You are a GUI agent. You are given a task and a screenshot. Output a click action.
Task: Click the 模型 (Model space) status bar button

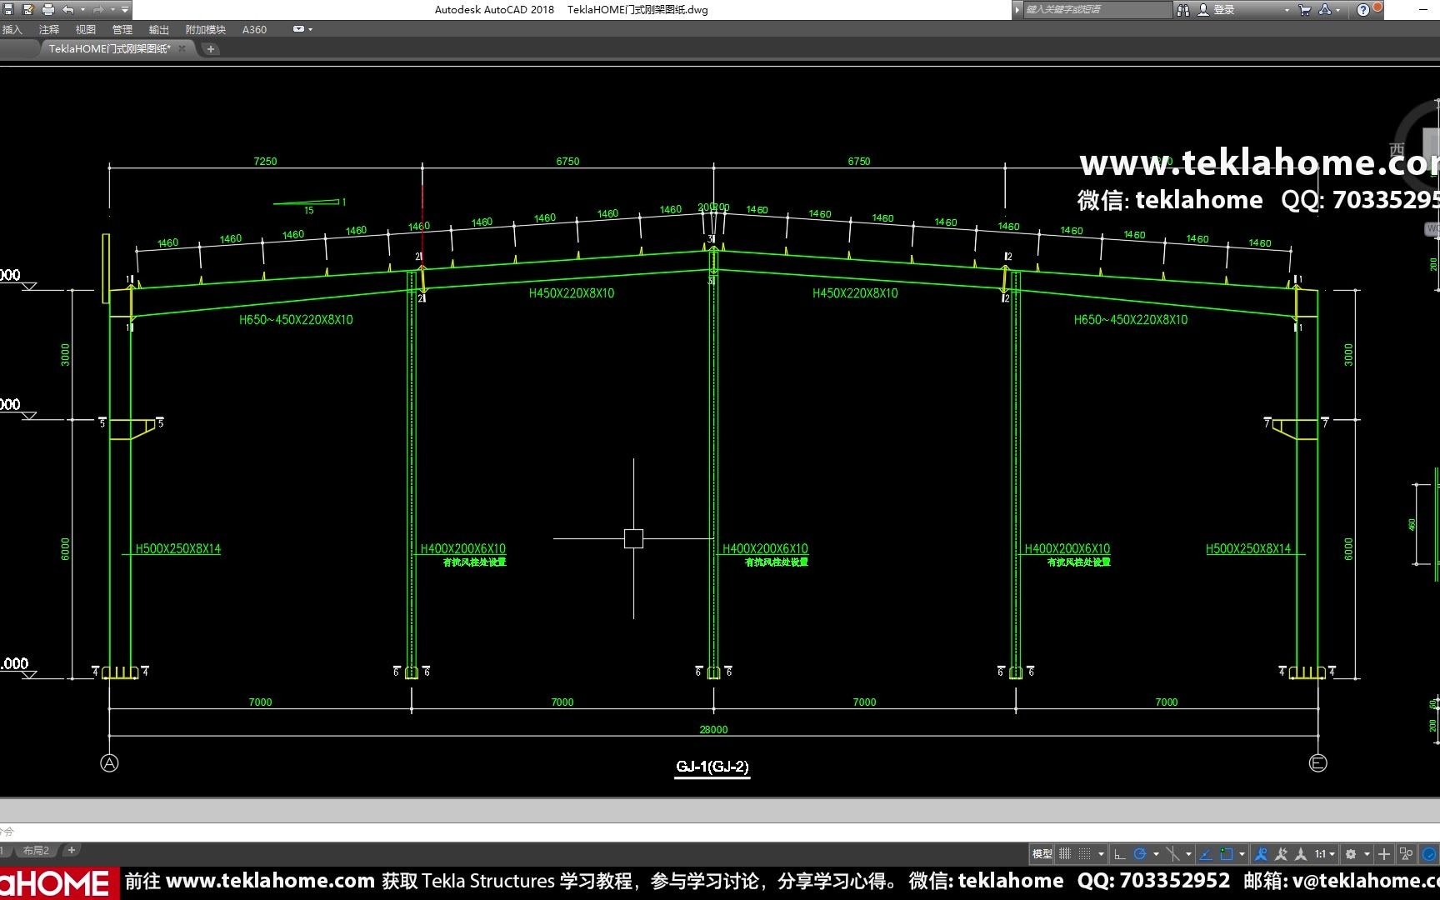[1042, 854]
